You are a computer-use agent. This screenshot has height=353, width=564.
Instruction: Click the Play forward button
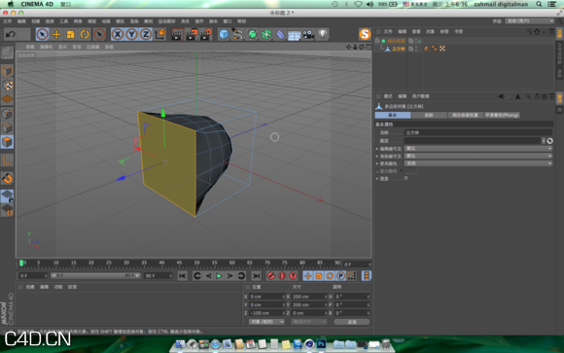[x=219, y=276]
